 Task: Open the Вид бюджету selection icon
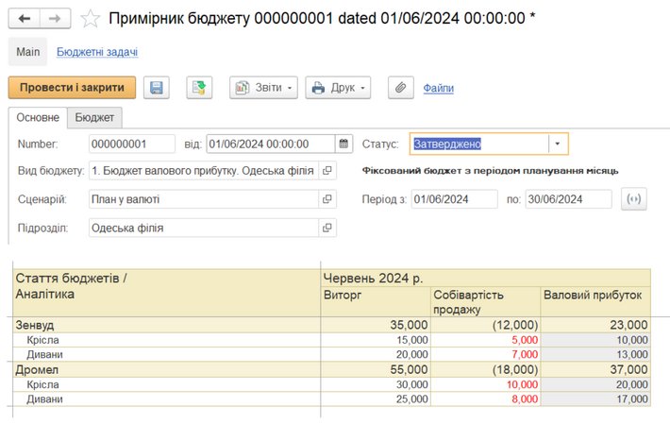[x=327, y=171]
